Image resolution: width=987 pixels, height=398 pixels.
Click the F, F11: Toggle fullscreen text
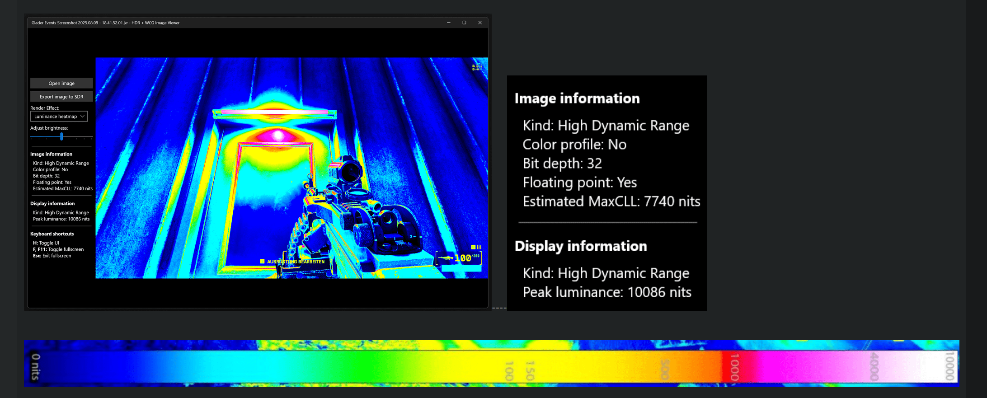[58, 249]
